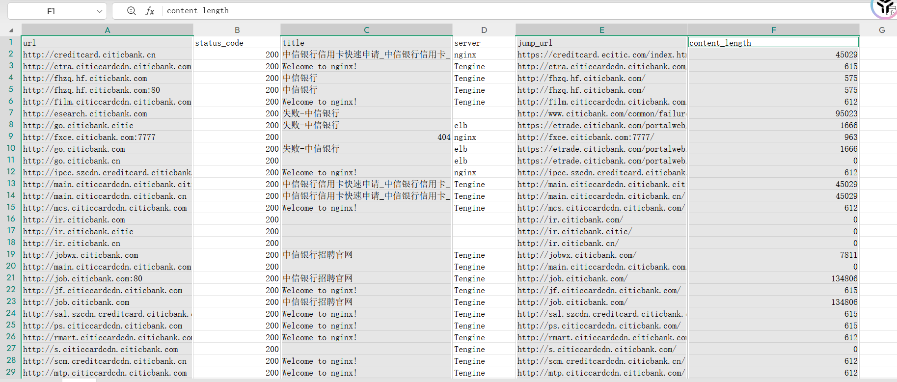Click status code 200 in row 9
897x382 pixels.
pos(237,137)
